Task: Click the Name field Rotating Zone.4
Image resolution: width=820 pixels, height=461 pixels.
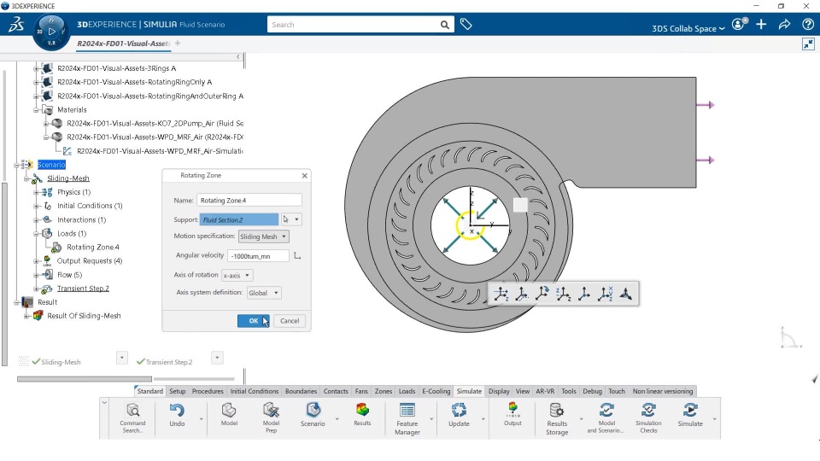Action: (x=249, y=200)
